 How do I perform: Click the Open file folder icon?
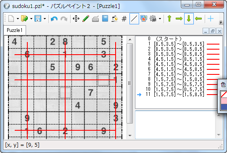24,18
